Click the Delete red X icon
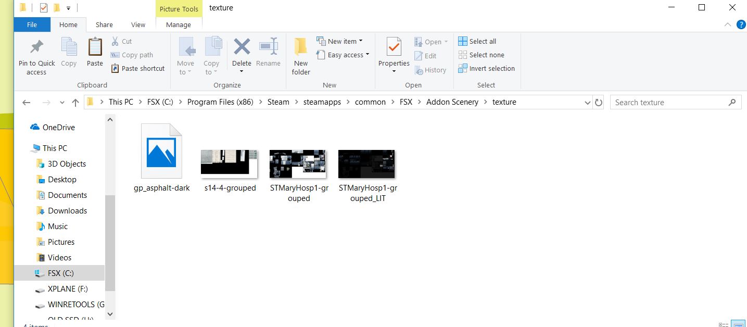747x327 pixels. [x=242, y=46]
